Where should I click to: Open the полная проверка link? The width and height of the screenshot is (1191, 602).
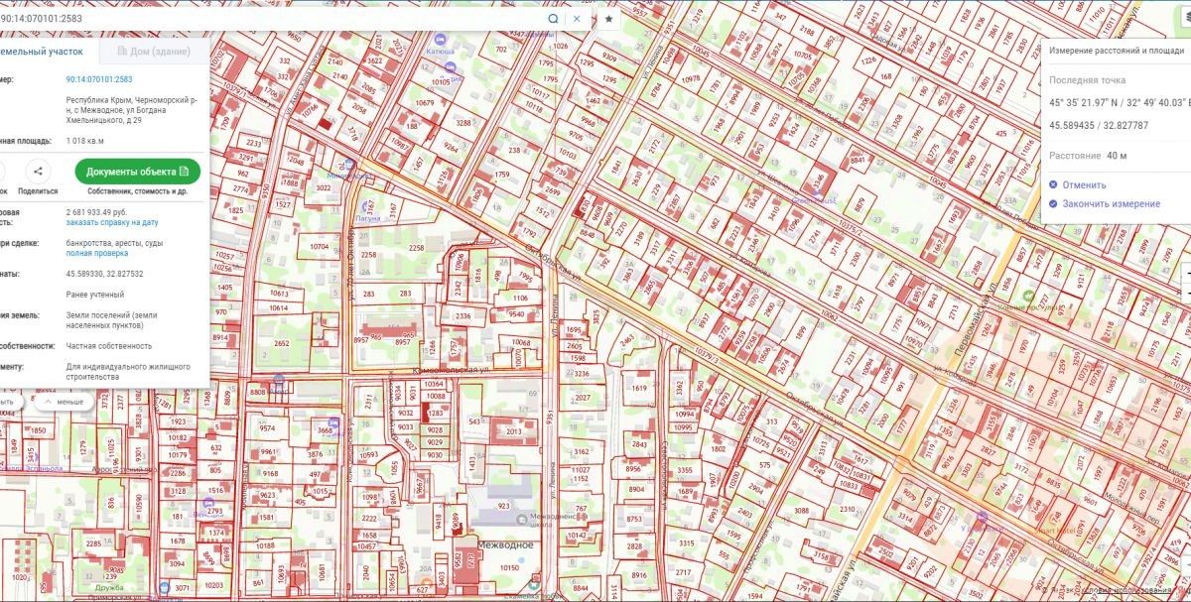click(x=97, y=254)
